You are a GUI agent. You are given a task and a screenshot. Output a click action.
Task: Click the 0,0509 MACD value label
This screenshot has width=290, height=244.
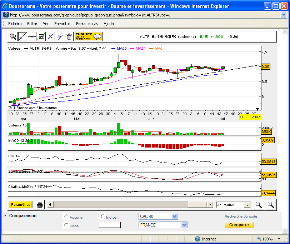pyautogui.click(x=267, y=140)
